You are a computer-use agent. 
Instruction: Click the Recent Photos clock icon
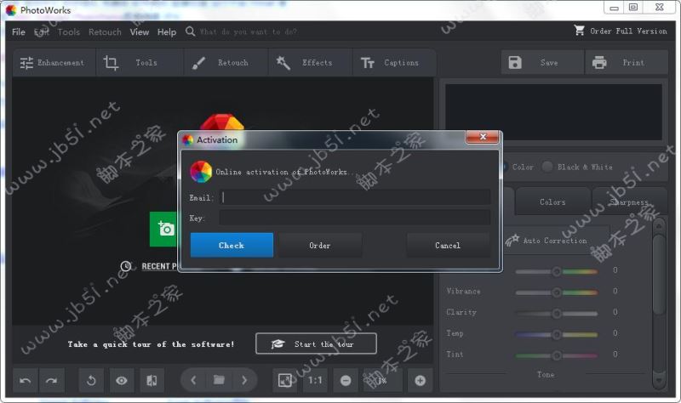pos(125,266)
